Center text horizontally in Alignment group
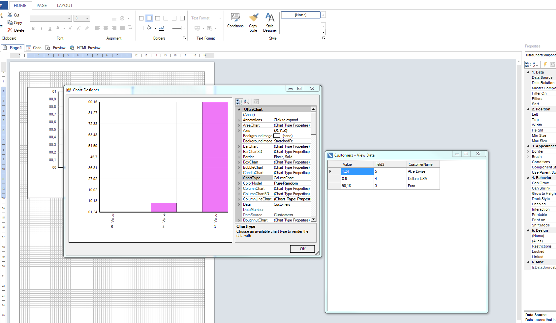Viewport: 556px width, 323px height. pos(106,28)
